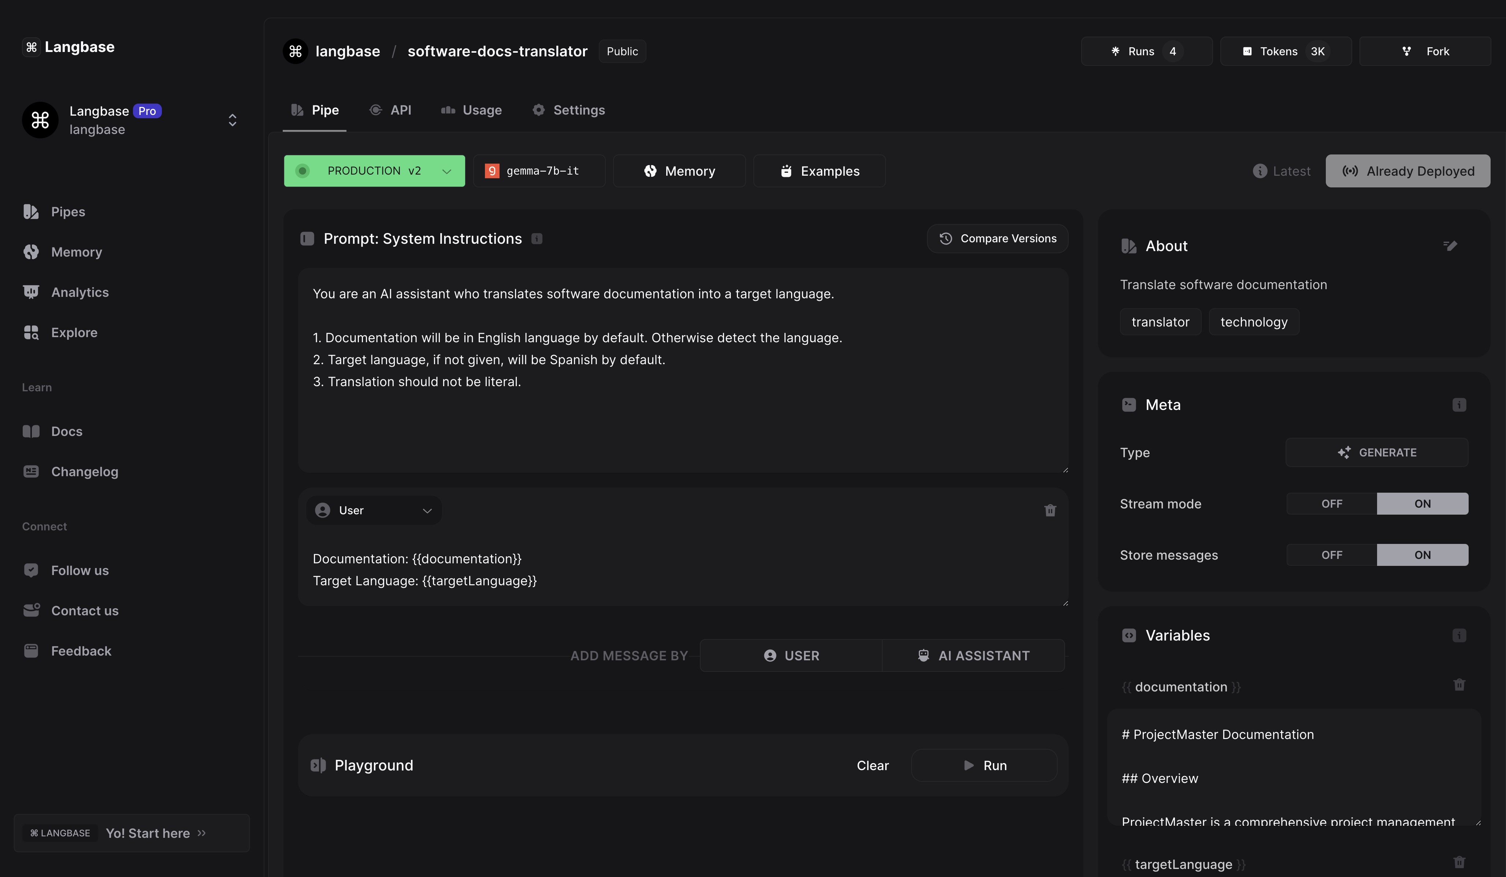
Task: Turn Stream mode OFF
Action: (1332, 504)
